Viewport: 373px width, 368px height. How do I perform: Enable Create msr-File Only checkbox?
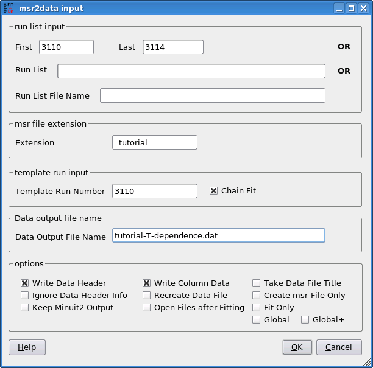point(257,296)
